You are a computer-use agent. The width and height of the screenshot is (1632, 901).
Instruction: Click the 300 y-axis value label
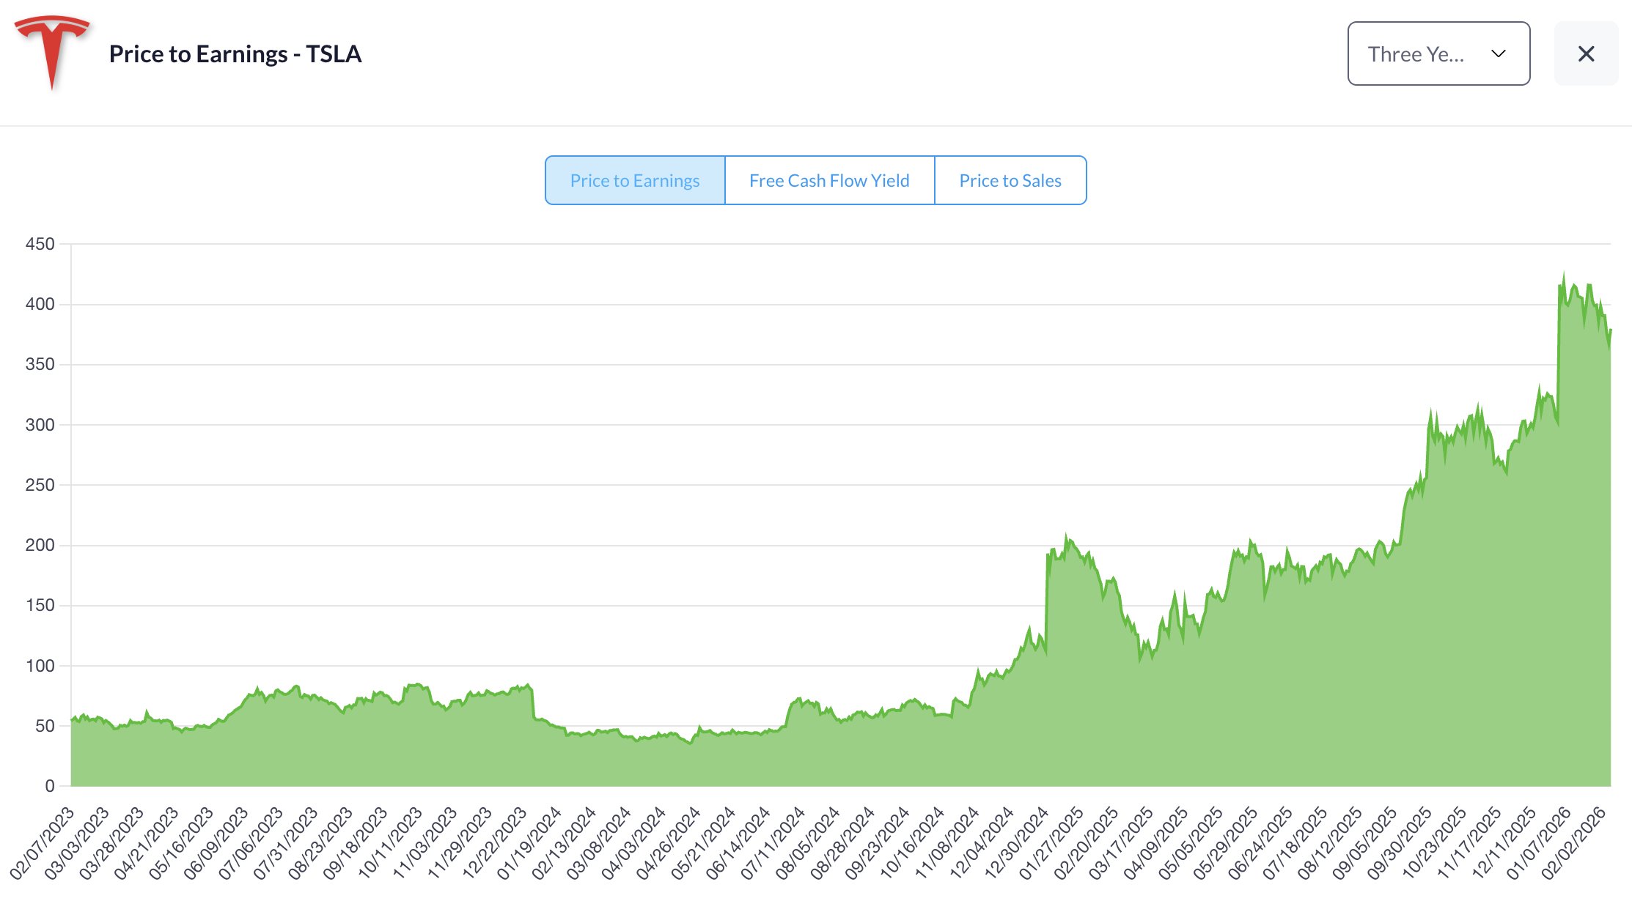click(40, 425)
